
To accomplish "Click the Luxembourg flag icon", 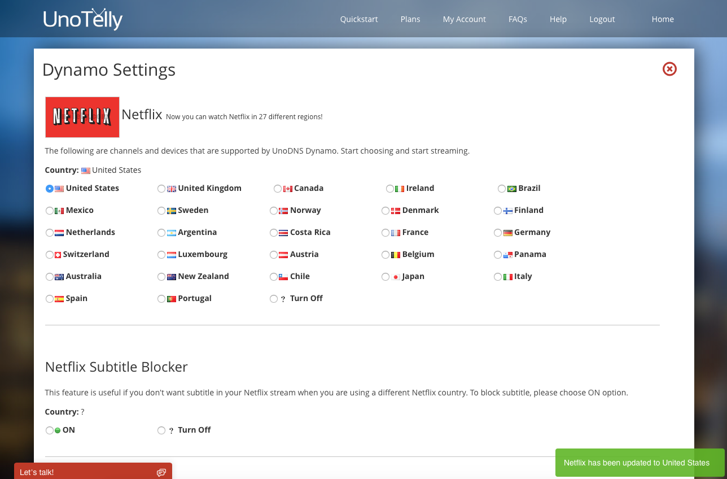I will coord(172,255).
